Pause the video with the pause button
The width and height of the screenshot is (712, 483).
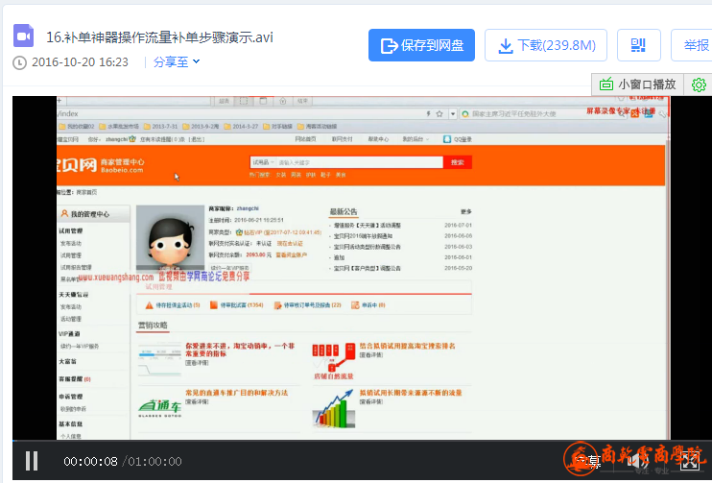[x=32, y=461]
